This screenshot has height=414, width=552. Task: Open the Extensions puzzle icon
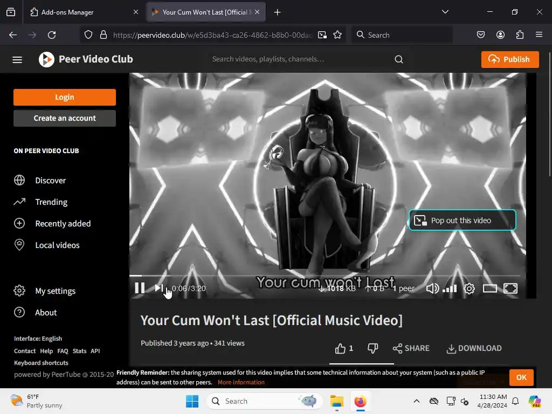[x=520, y=35]
